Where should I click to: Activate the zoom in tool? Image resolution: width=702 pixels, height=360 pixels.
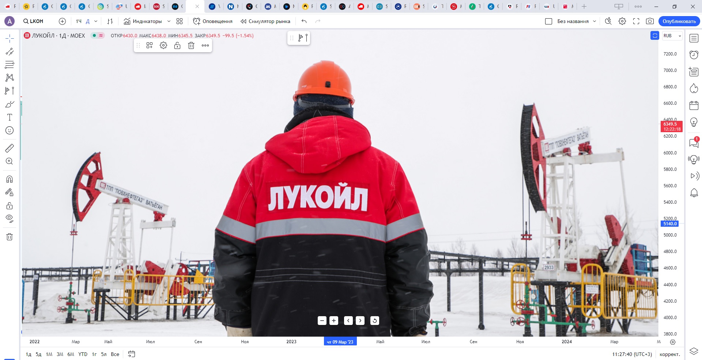click(x=10, y=161)
